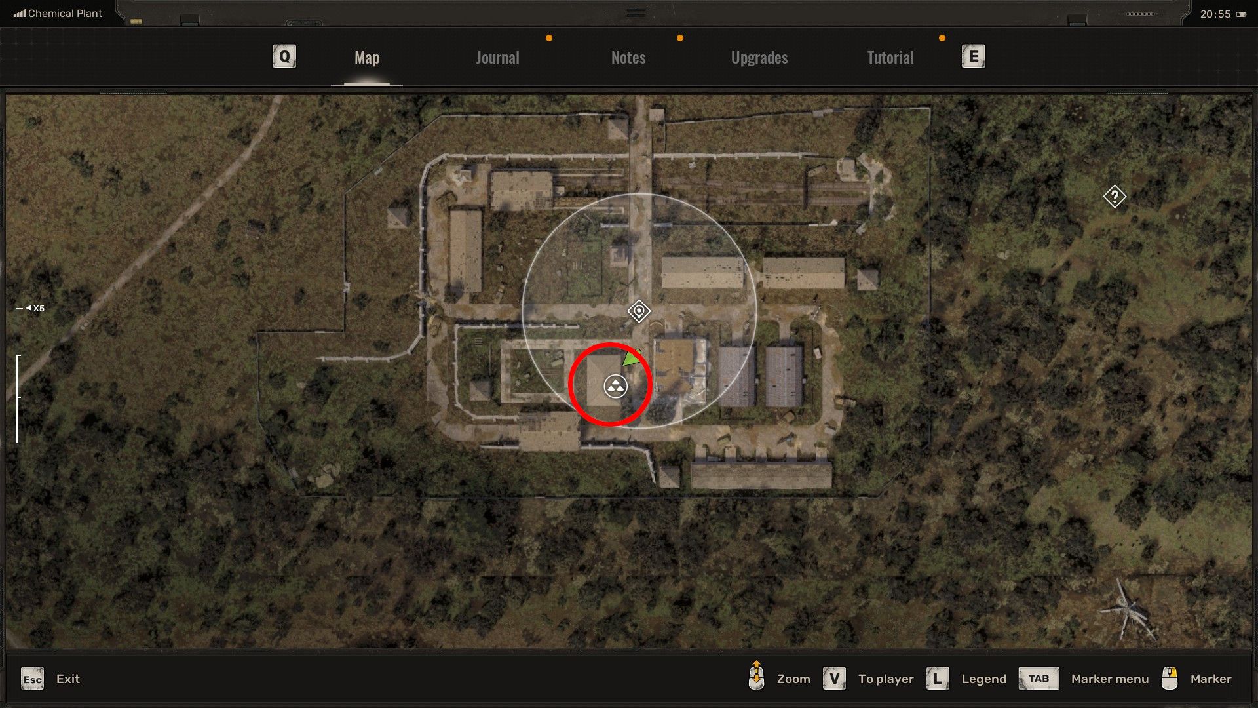Image resolution: width=1258 pixels, height=708 pixels.
Task: Toggle the radiation zone marker
Action: click(x=617, y=386)
